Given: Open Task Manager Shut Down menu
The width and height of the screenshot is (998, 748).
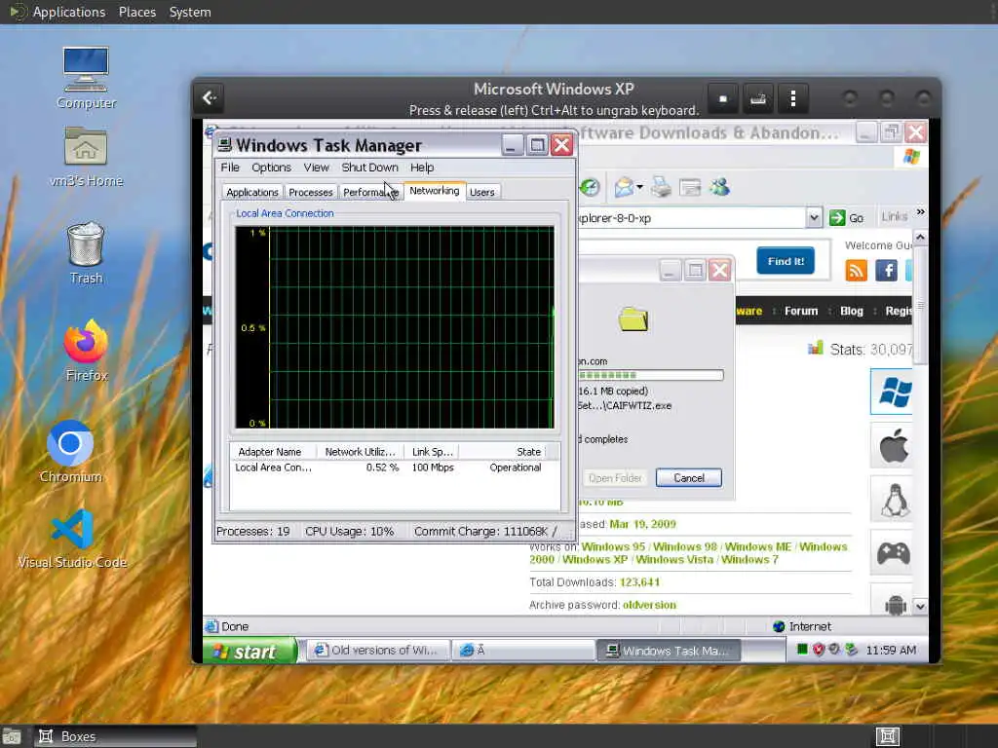Looking at the screenshot, I should click(369, 168).
